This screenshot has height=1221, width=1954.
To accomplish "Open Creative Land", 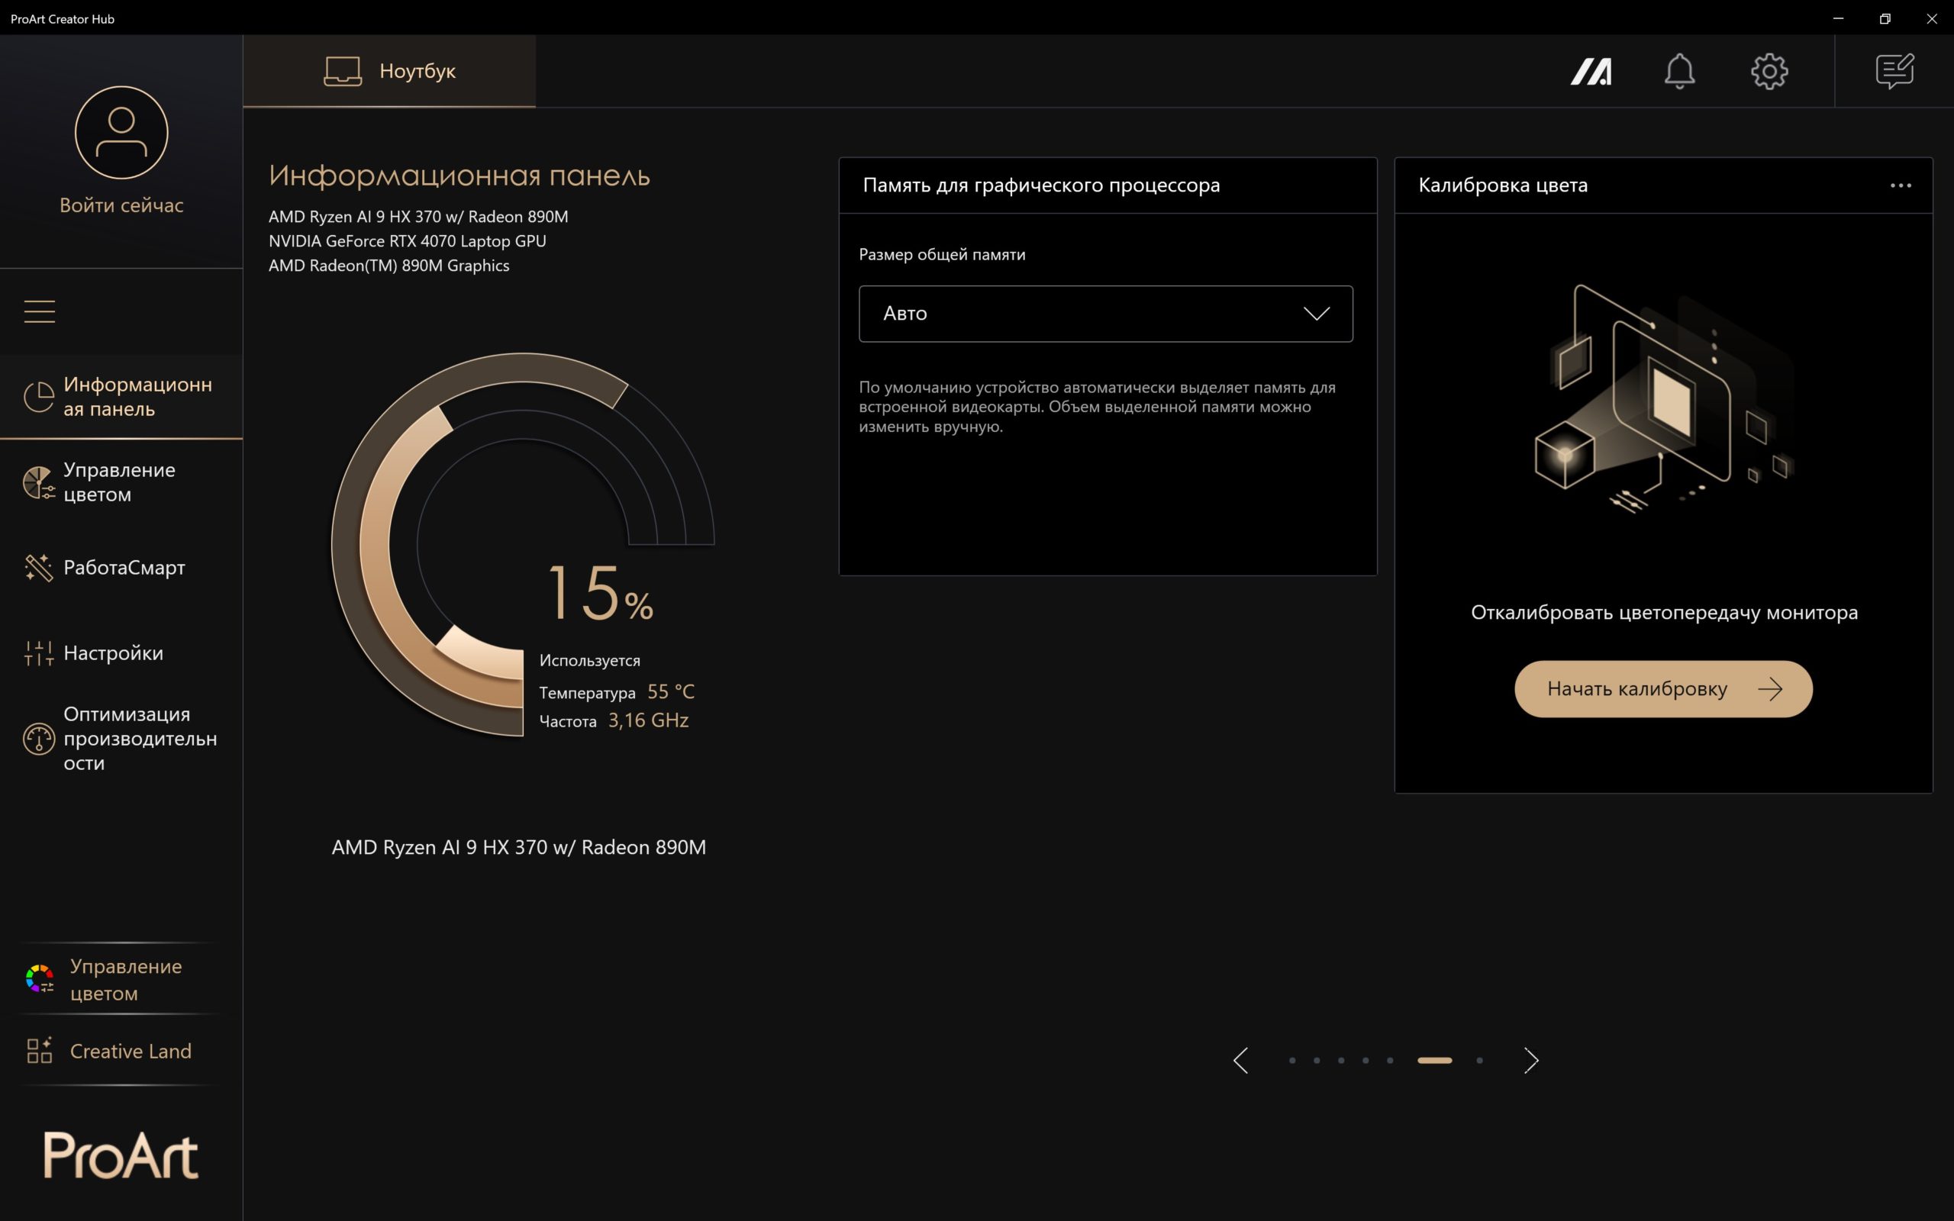I will tap(121, 1051).
